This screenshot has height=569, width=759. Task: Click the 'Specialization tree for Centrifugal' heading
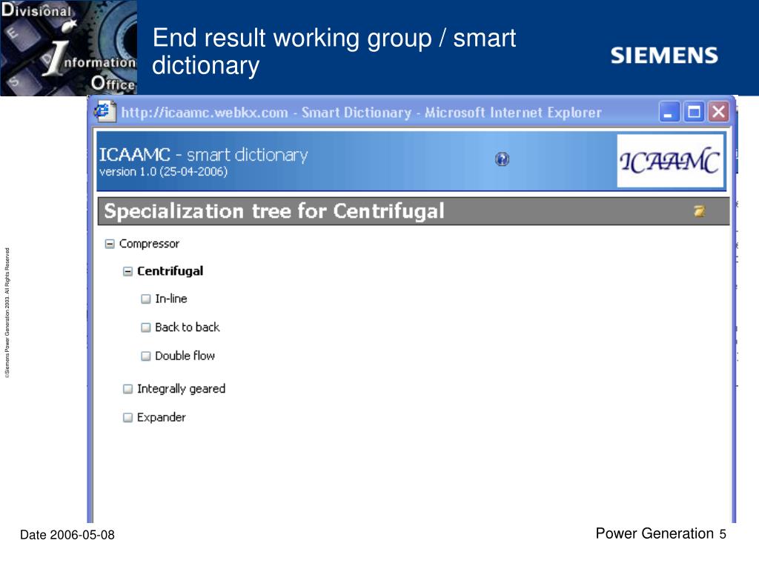point(274,211)
